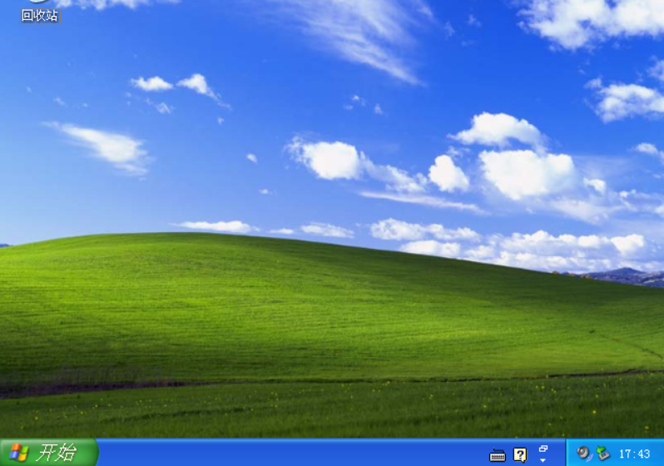
Task: Click the distant mountains on wallpaper
Action: (x=627, y=276)
